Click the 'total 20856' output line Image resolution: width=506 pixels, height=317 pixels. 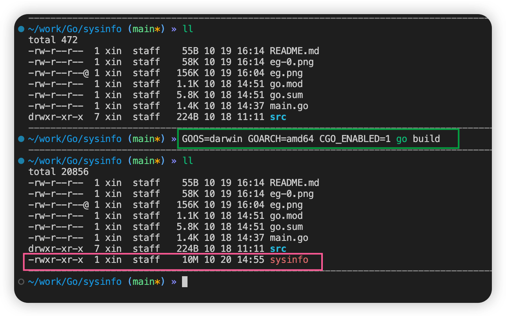58,172
